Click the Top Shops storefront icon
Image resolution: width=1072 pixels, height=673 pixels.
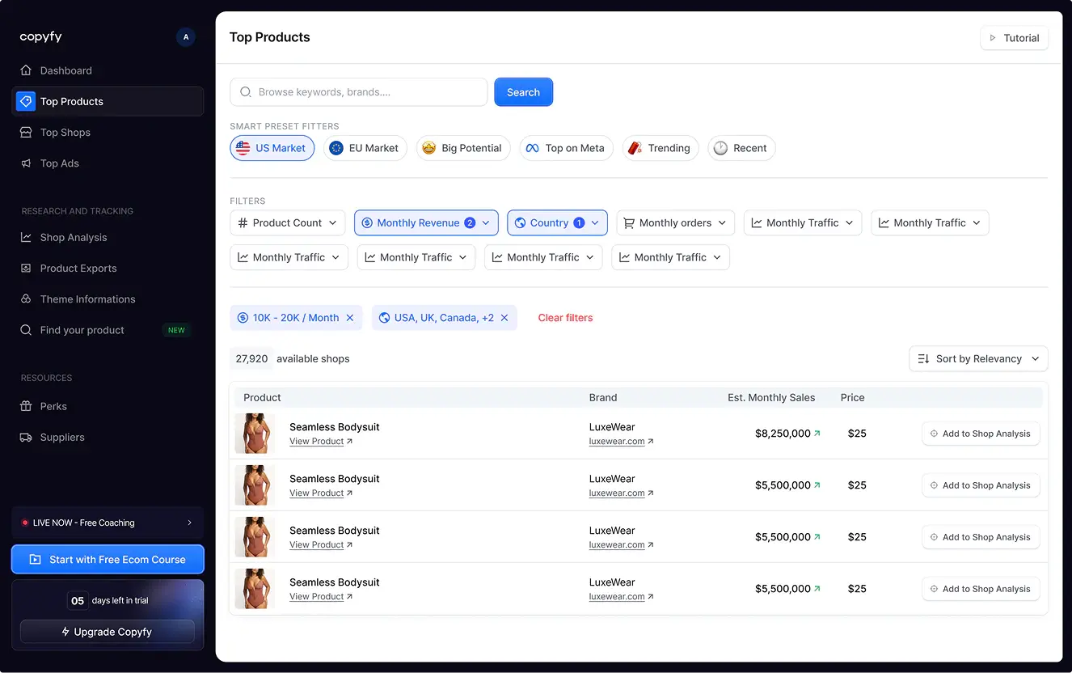26,133
